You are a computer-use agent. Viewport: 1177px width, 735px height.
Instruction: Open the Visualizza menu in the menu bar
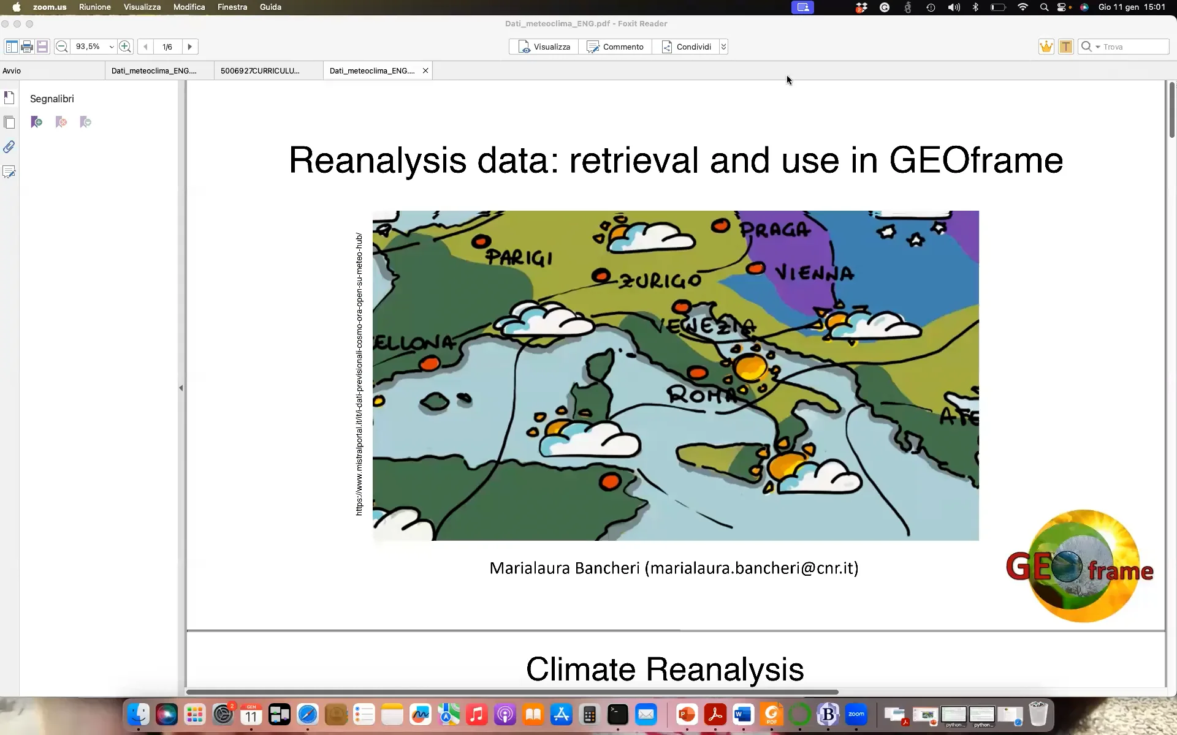(142, 7)
